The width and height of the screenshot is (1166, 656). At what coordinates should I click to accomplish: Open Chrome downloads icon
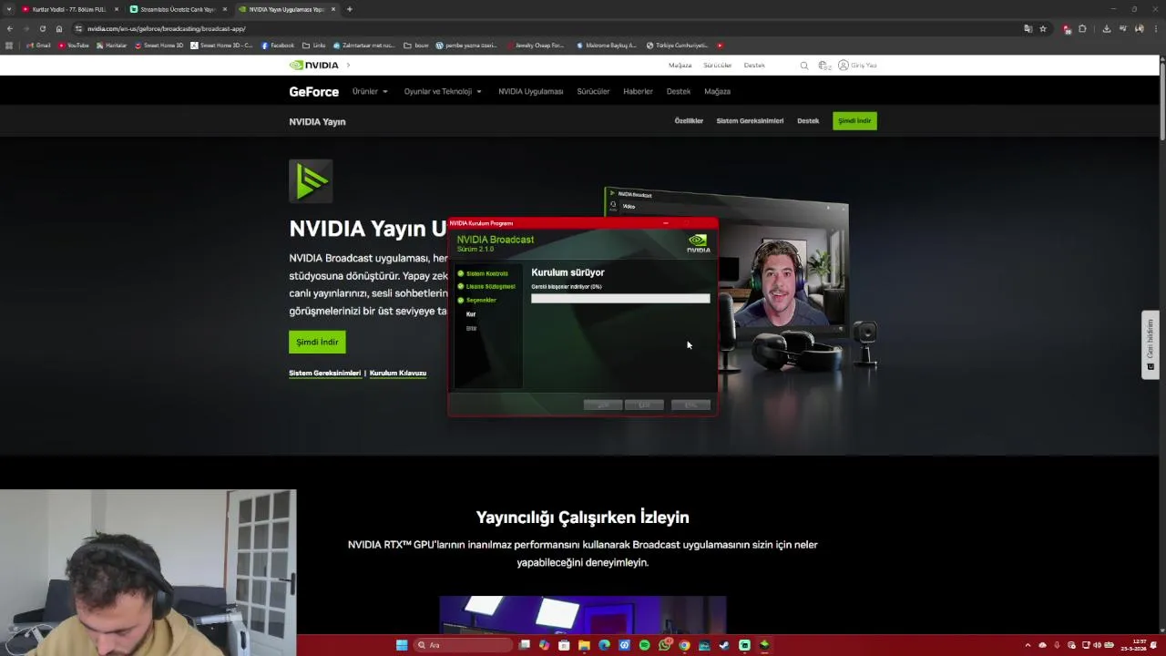(1106, 28)
